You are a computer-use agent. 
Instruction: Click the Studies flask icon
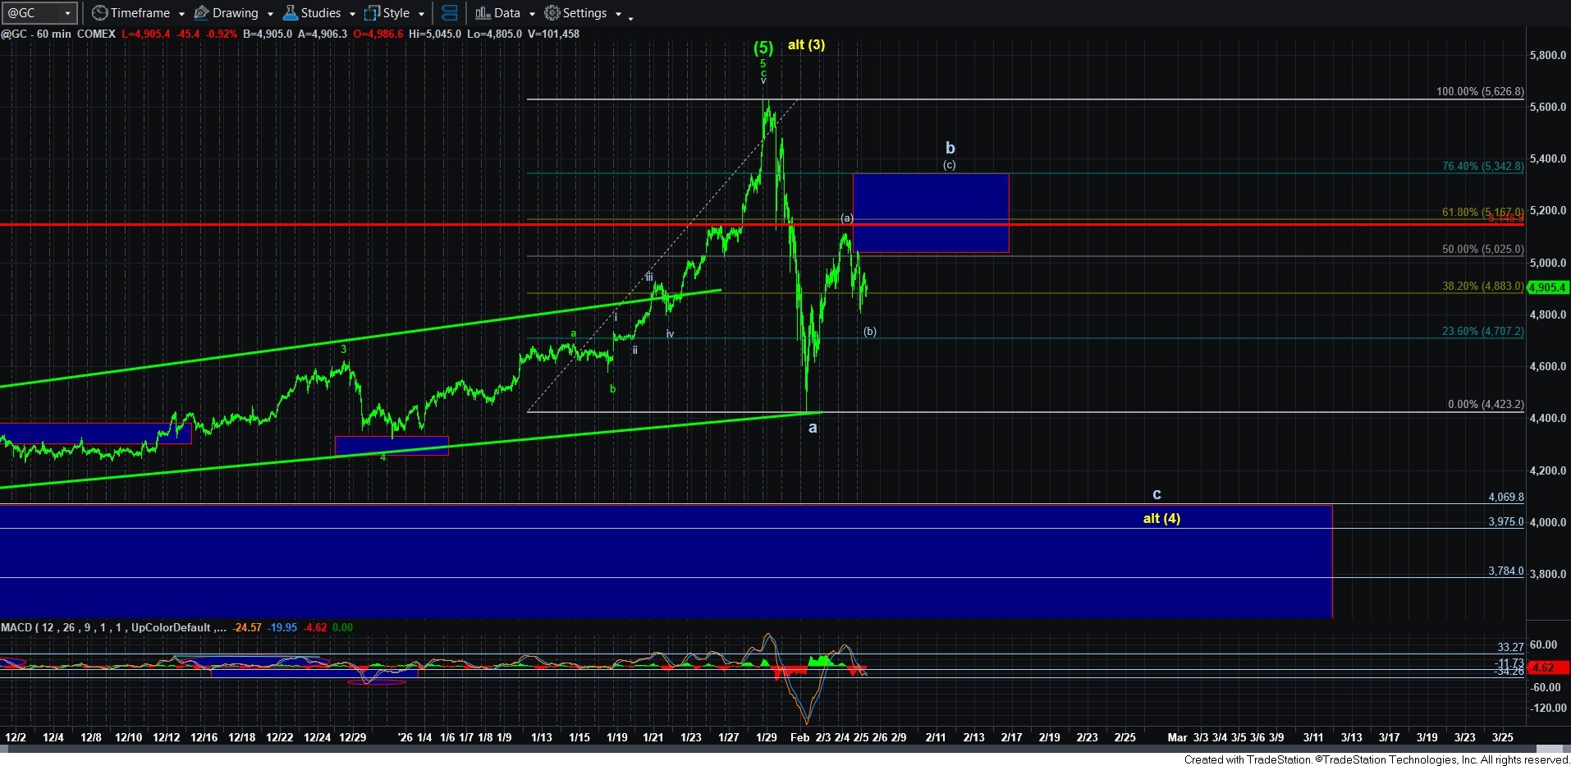tap(290, 13)
